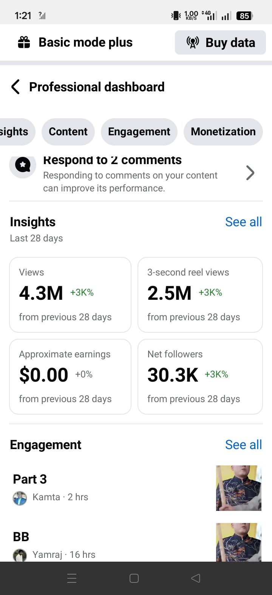Switch to the Engagement tab
Viewport: 272px width, 595px height.
click(x=139, y=132)
